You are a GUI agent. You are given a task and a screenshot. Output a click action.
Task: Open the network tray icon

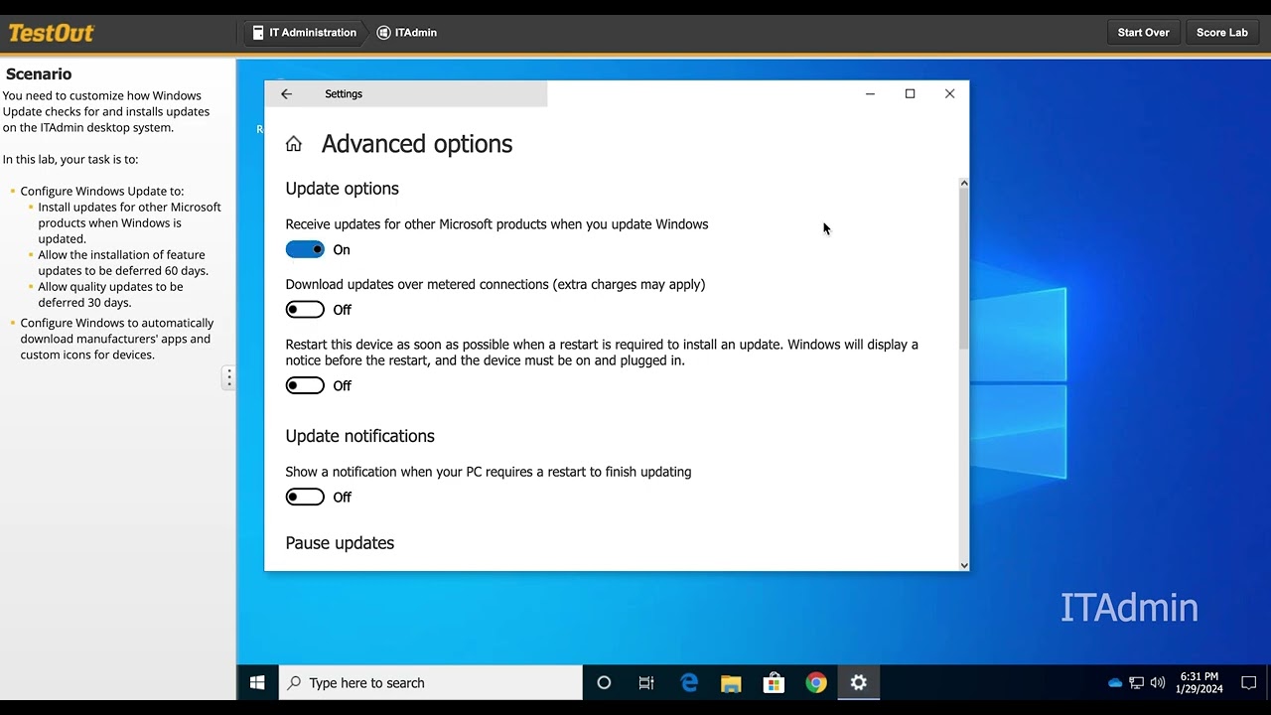click(x=1137, y=683)
